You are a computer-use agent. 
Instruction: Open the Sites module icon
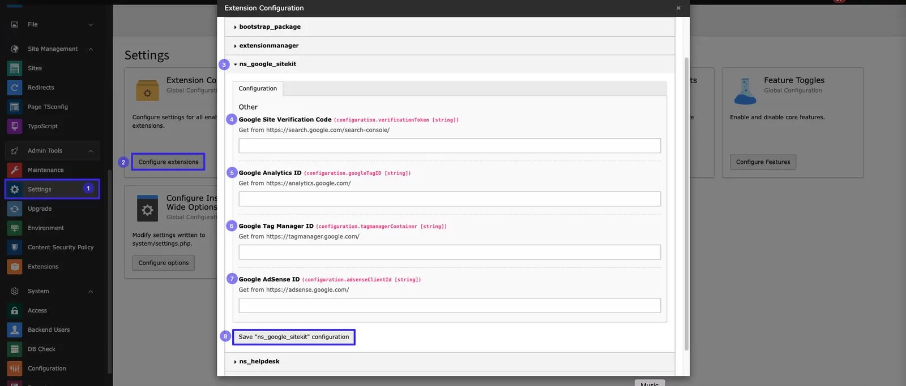(x=15, y=68)
